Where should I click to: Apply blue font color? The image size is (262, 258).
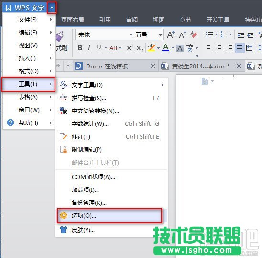tap(165, 48)
